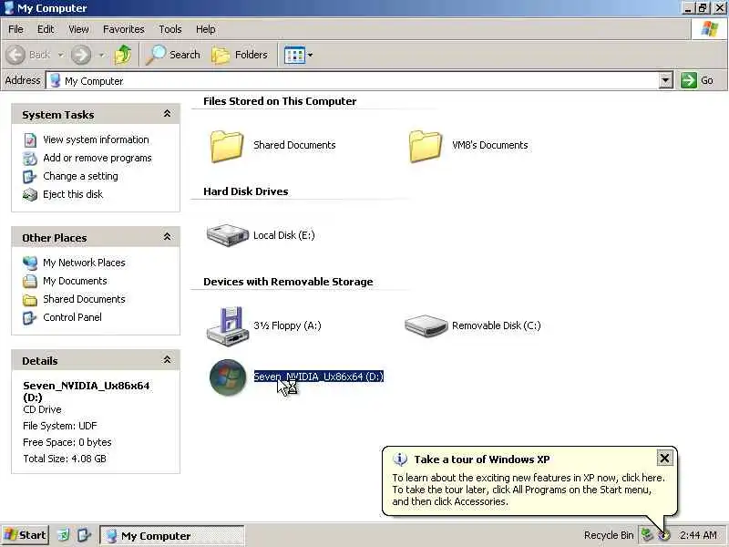Click Add or remove programs link
This screenshot has width=729, height=547.
tap(98, 158)
